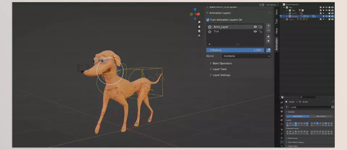Click the star icon next to Anim_Layer
Image resolution: width=347 pixels, height=150 pixels.
[x=210, y=27]
